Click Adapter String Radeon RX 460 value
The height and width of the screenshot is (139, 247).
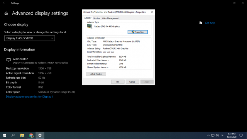tap(116, 49)
